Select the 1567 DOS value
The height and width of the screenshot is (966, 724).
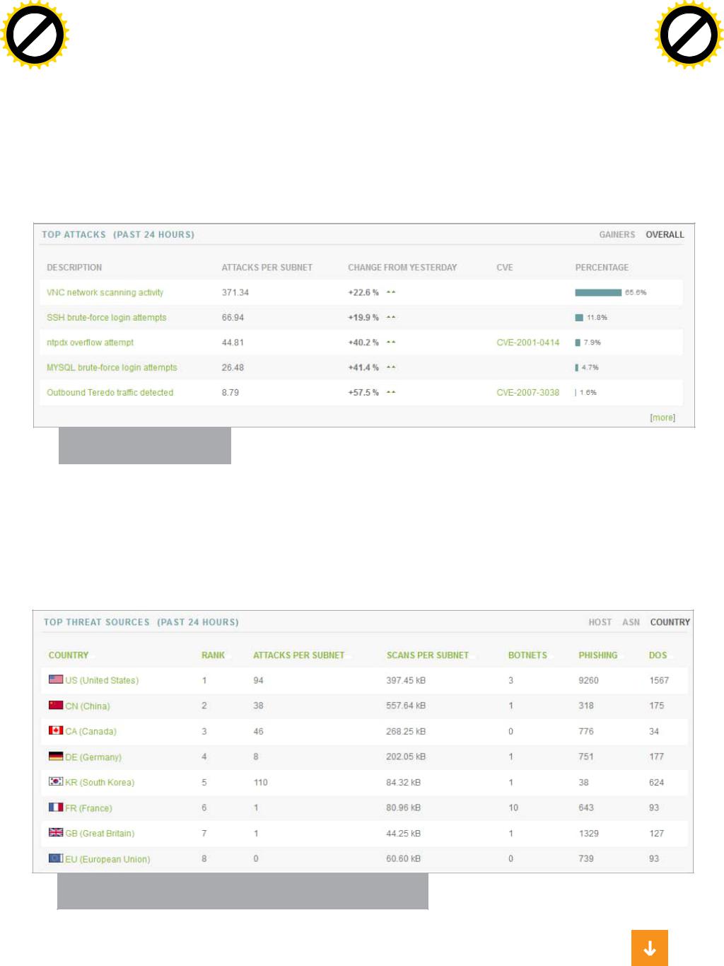pyautogui.click(x=659, y=680)
